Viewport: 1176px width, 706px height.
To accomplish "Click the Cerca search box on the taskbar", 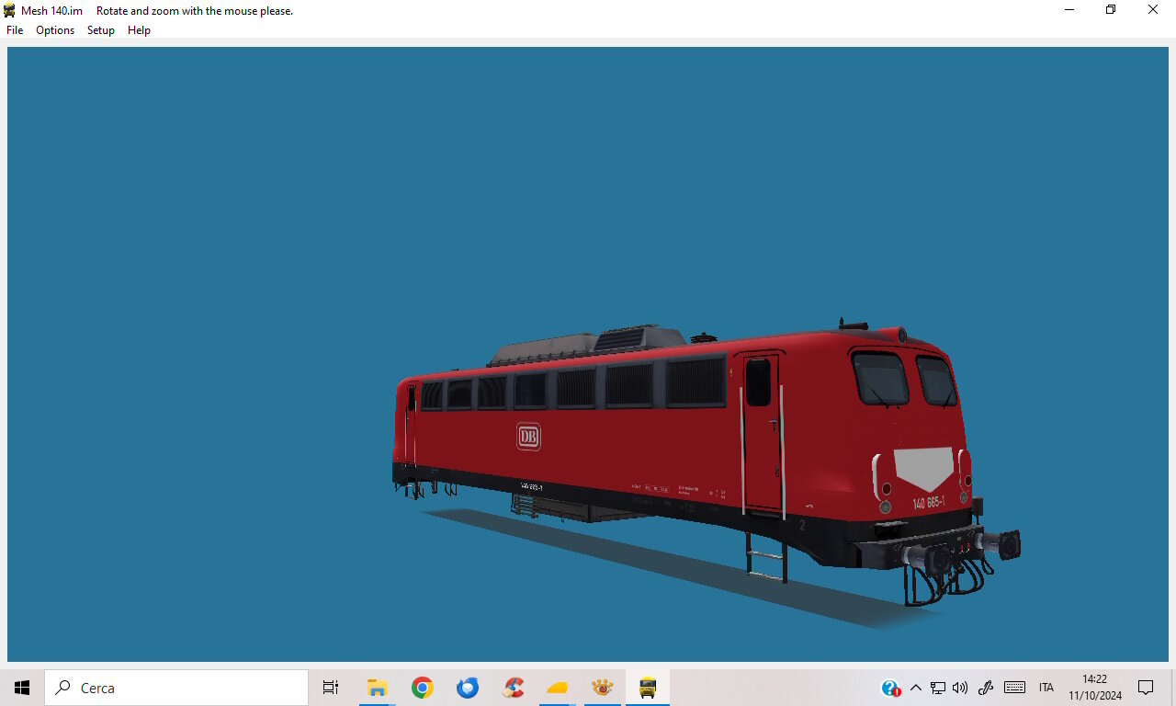I will [176, 688].
